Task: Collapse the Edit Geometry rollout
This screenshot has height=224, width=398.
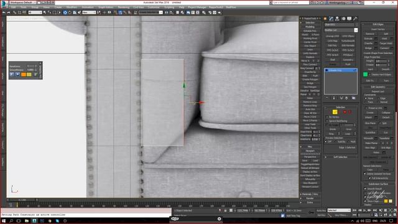Action: click(x=378, y=87)
